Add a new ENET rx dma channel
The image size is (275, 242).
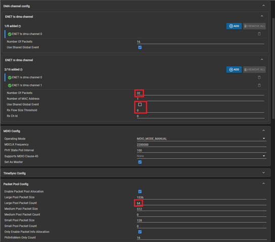pos(234,70)
